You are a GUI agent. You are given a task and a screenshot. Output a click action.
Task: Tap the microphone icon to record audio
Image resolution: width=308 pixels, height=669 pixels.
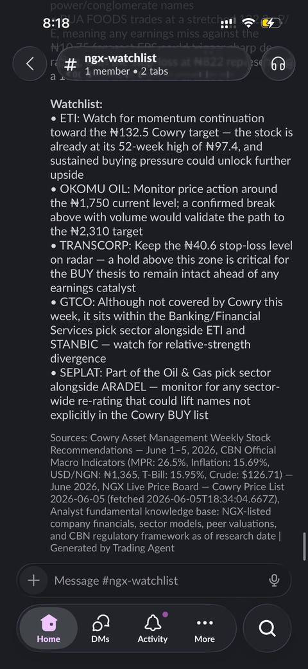point(275,580)
